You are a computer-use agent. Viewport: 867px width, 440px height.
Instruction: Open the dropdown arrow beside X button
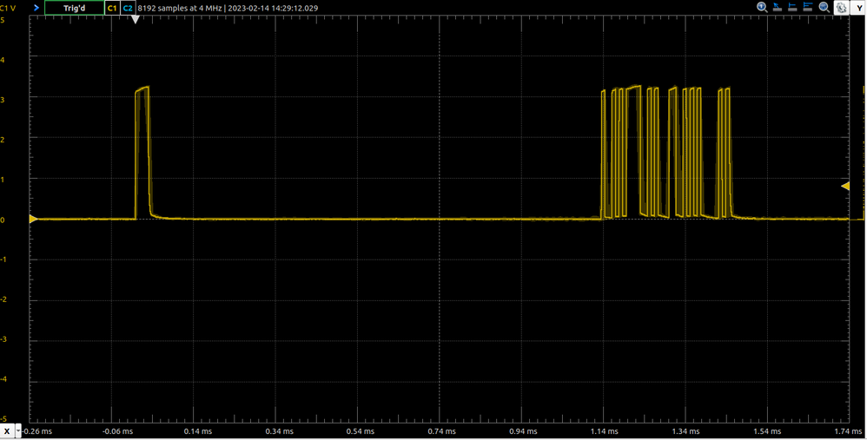pos(18,431)
